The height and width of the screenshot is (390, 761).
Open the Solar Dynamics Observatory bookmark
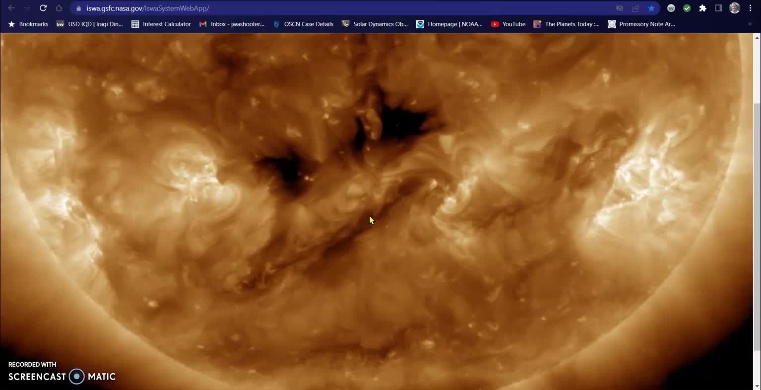(375, 24)
